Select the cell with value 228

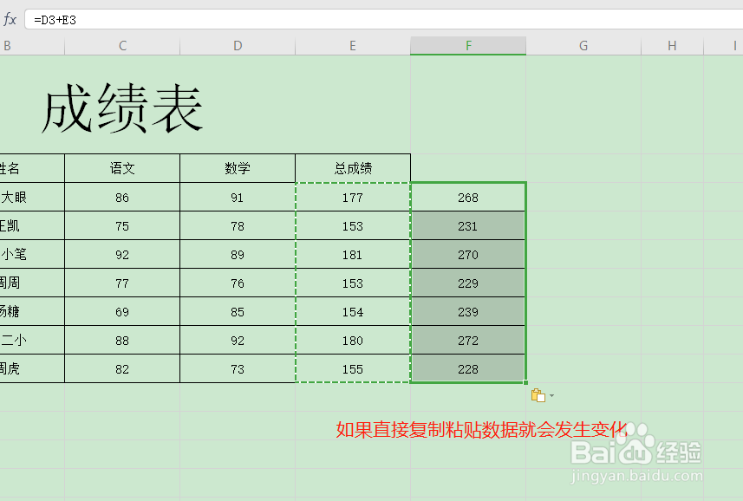click(x=468, y=368)
